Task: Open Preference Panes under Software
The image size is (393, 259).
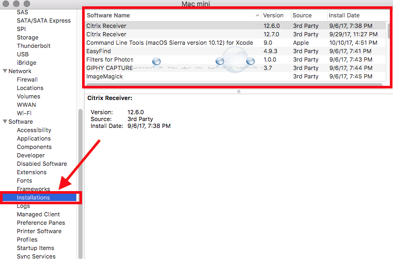Action: click(x=41, y=223)
